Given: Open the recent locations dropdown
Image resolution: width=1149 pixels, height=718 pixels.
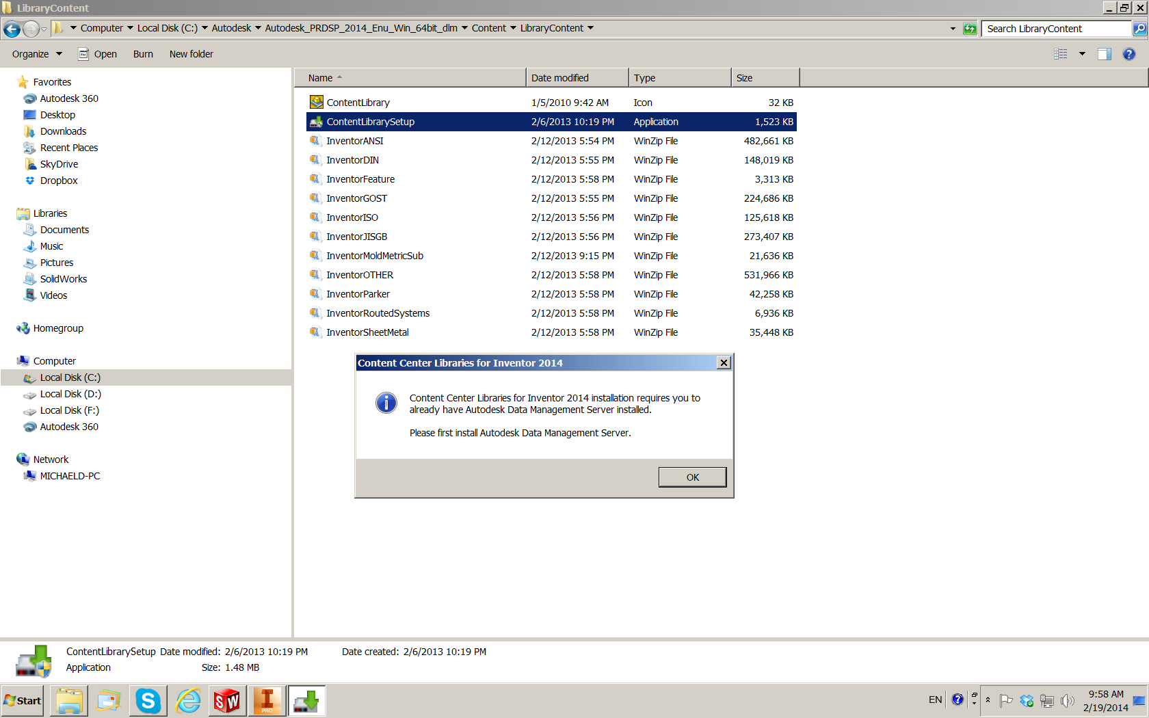Looking at the screenshot, I should tap(44, 29).
